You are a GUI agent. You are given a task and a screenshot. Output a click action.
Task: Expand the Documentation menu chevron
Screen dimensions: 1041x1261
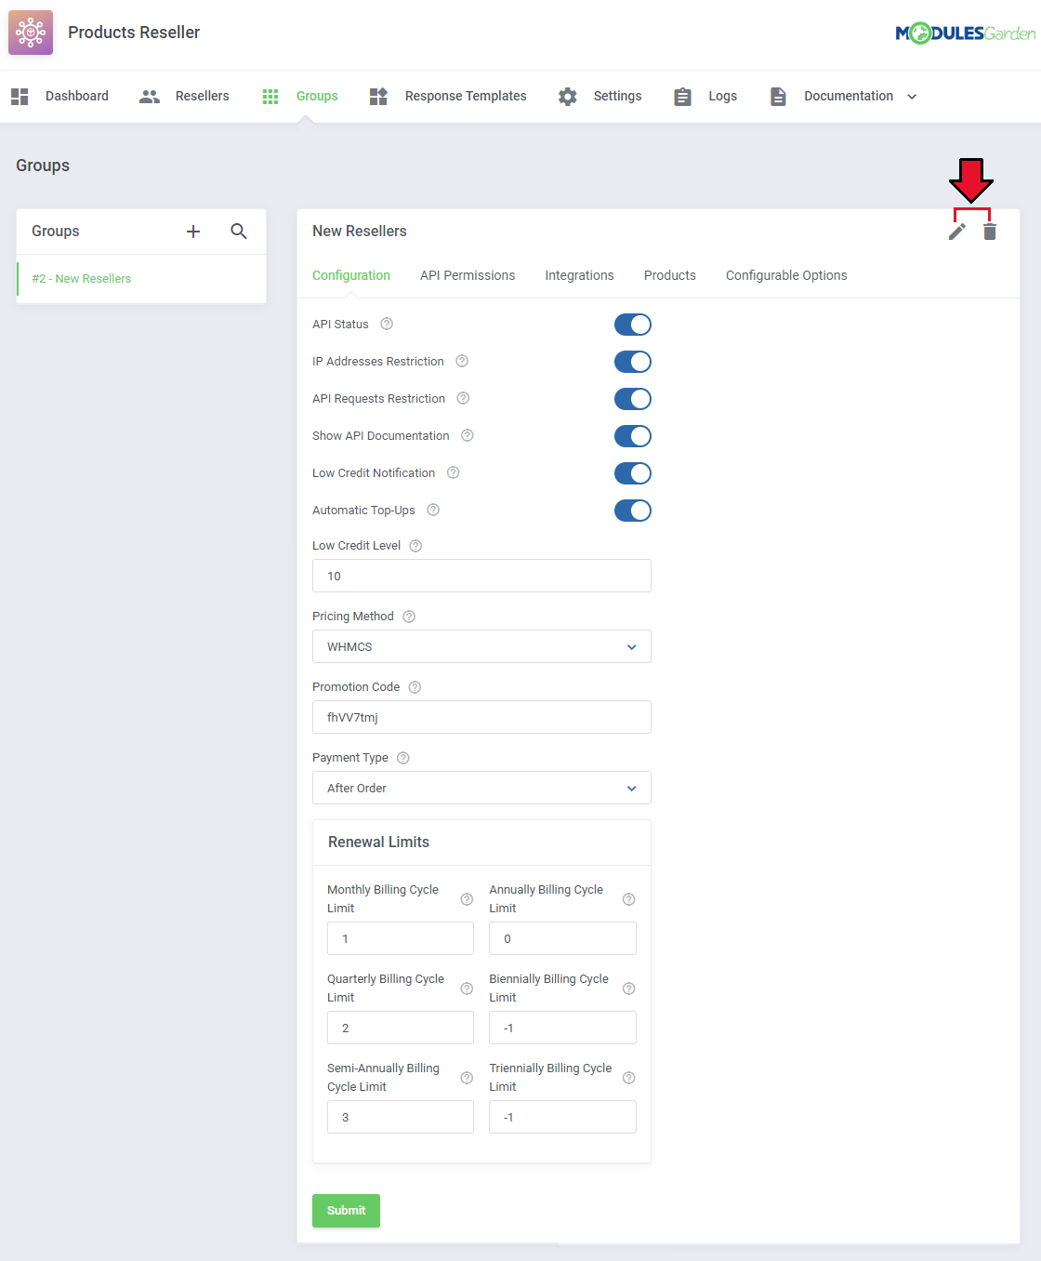click(x=912, y=97)
